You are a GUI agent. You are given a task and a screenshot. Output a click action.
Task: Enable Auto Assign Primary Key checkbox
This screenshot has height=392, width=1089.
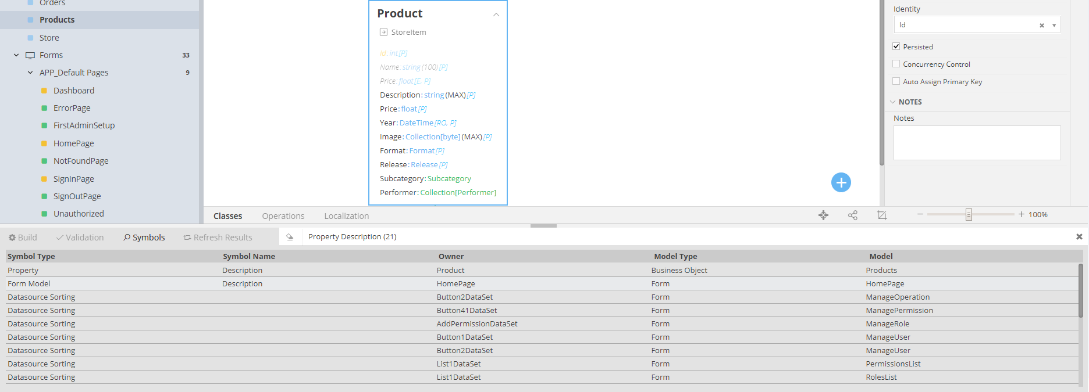pyautogui.click(x=896, y=81)
